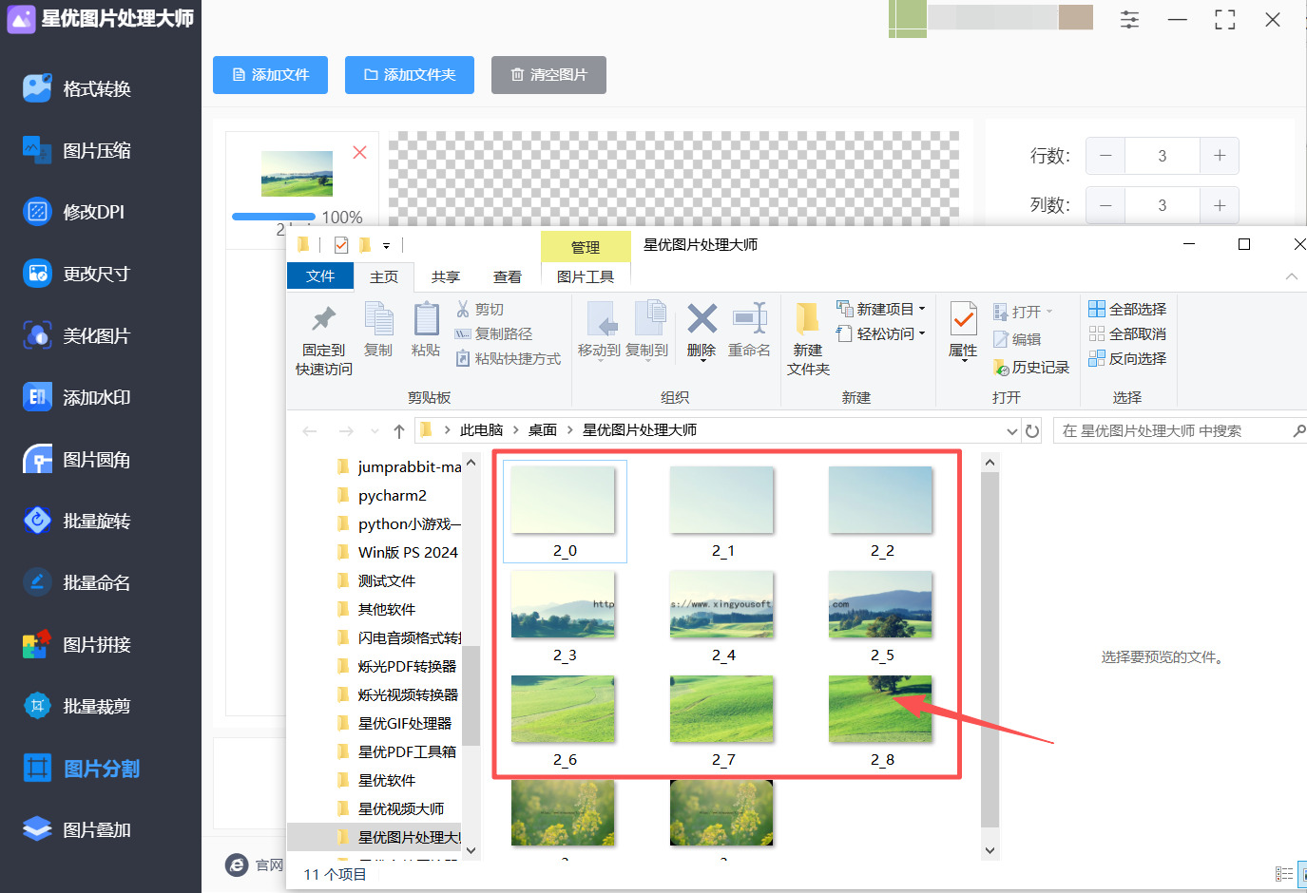
Task: Choose the 更改尺寸 resize tool
Action: pos(76,274)
